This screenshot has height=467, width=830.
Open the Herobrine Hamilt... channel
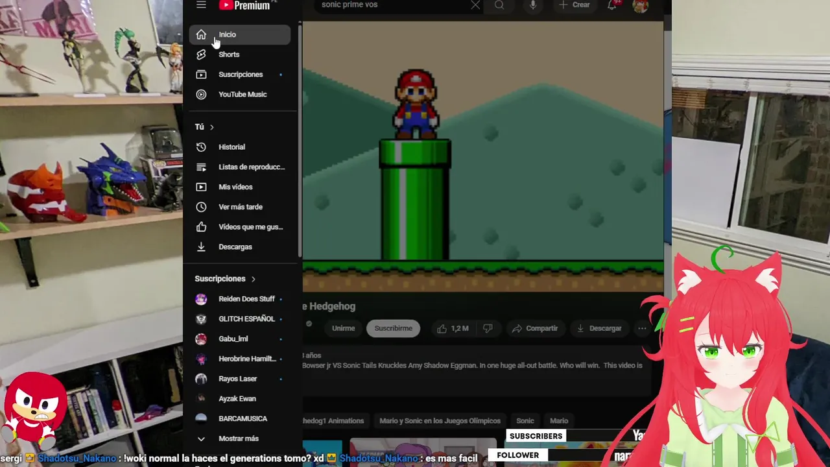click(x=240, y=359)
